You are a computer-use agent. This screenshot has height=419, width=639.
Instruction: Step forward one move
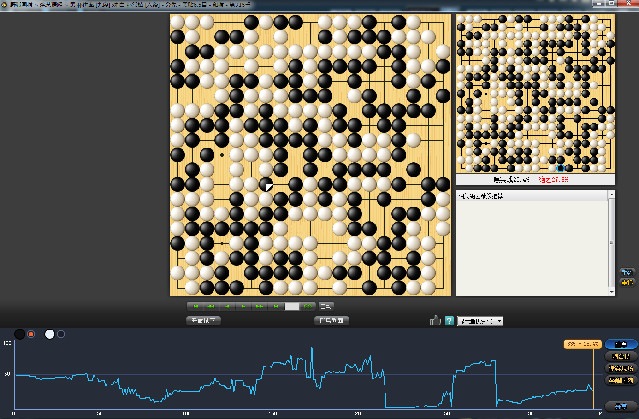pos(243,307)
